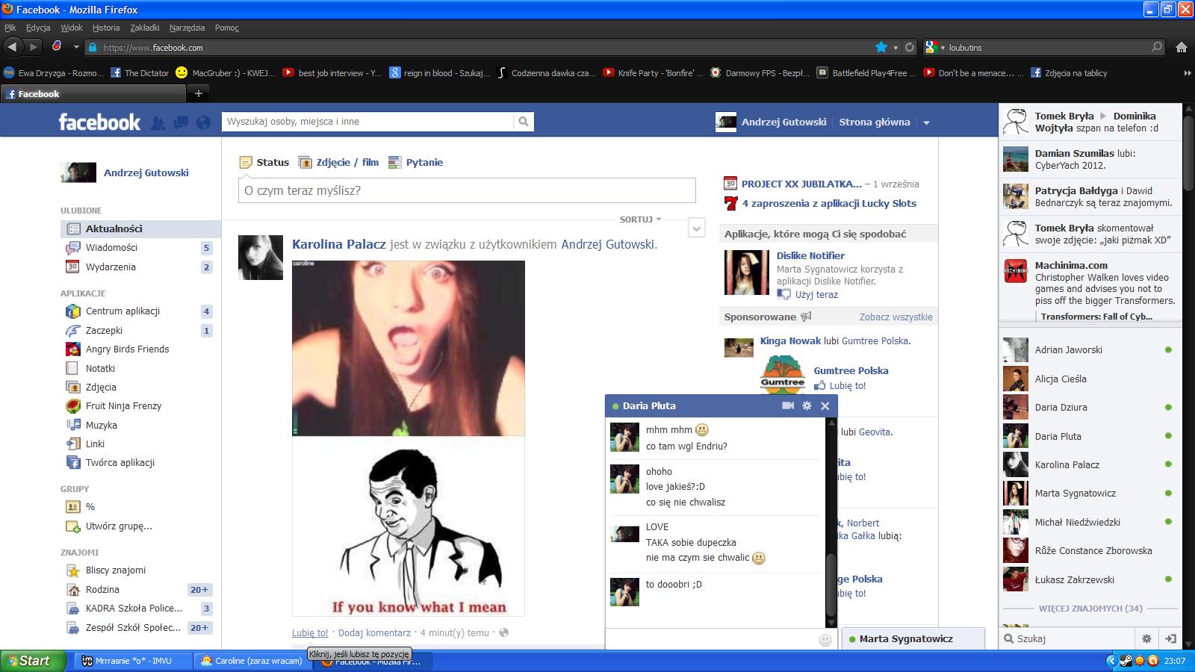Open Zaczepki pokes in sidebar
The height and width of the screenshot is (672, 1195).
click(x=104, y=330)
